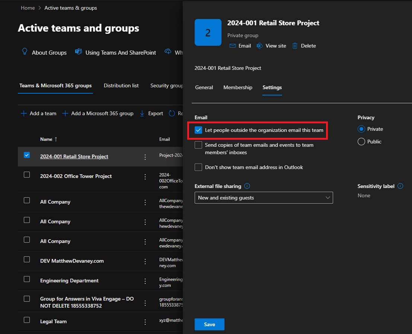The width and height of the screenshot is (412, 334).
Task: Select the Public privacy option
Action: point(361,142)
